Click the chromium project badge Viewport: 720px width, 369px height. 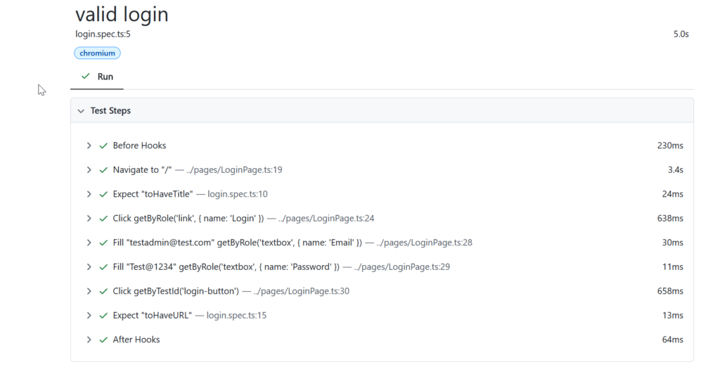pyautogui.click(x=97, y=53)
